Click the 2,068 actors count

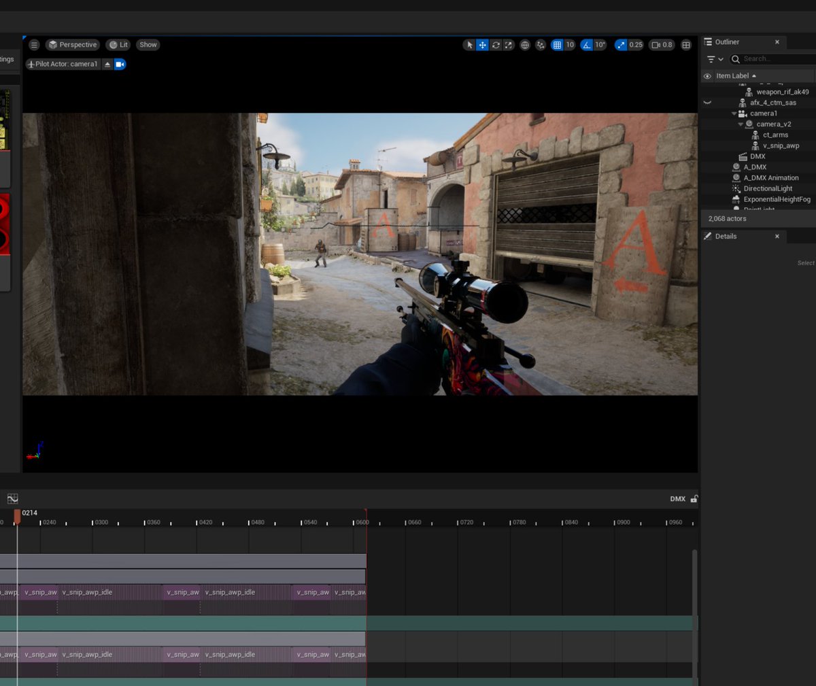point(727,219)
